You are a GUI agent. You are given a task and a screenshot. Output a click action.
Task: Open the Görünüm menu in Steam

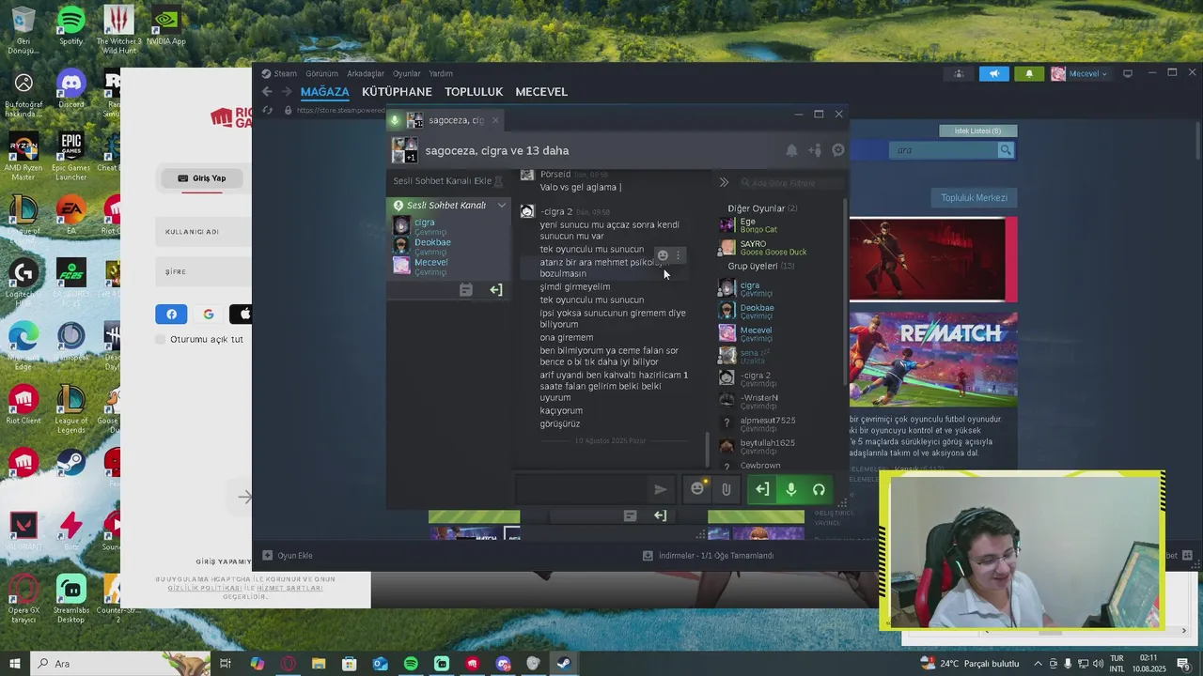(321, 73)
